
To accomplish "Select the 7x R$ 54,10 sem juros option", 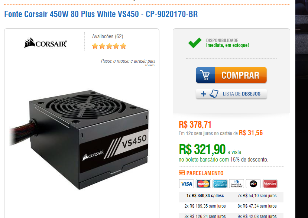I will tap(257, 196).
